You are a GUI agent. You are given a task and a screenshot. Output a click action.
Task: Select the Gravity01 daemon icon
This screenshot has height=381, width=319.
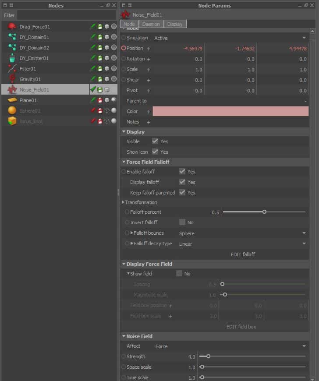12,79
